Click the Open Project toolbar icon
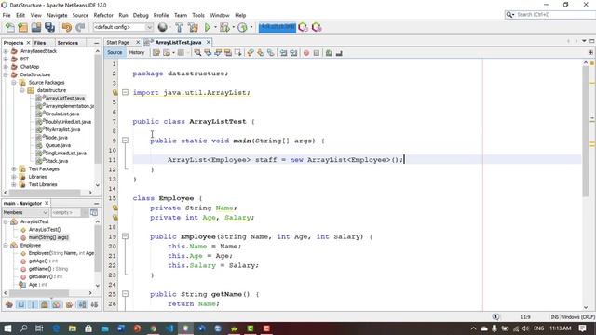Image resolution: width=596 pixels, height=335 pixels. point(36,27)
